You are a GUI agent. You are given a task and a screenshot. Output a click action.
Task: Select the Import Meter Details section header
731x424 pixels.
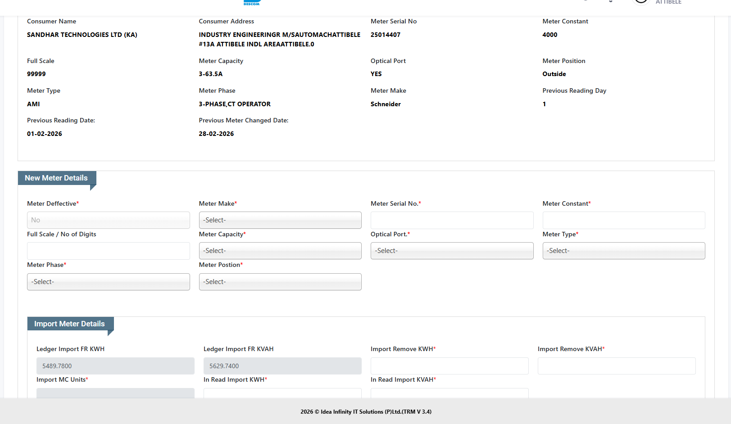[x=69, y=324]
